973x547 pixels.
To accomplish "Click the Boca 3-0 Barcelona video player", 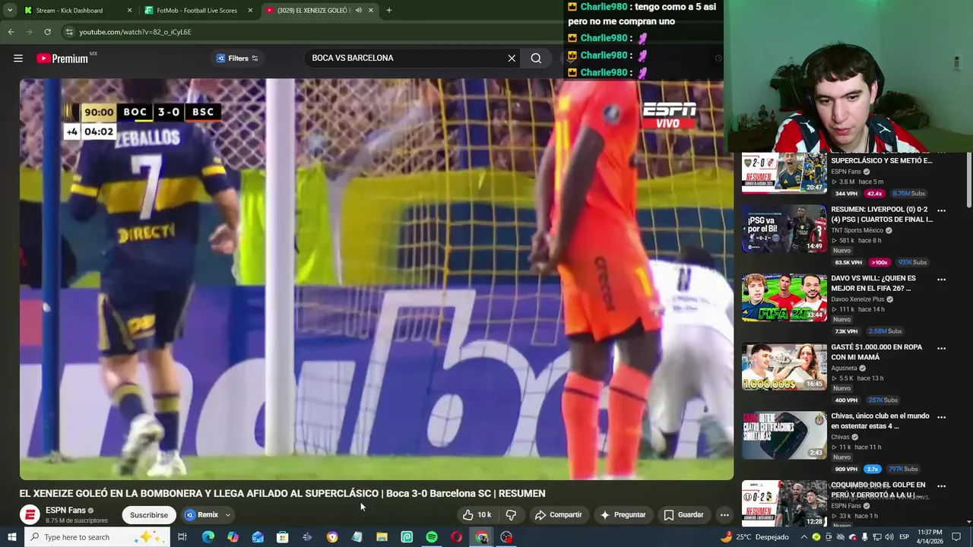I will [376, 279].
